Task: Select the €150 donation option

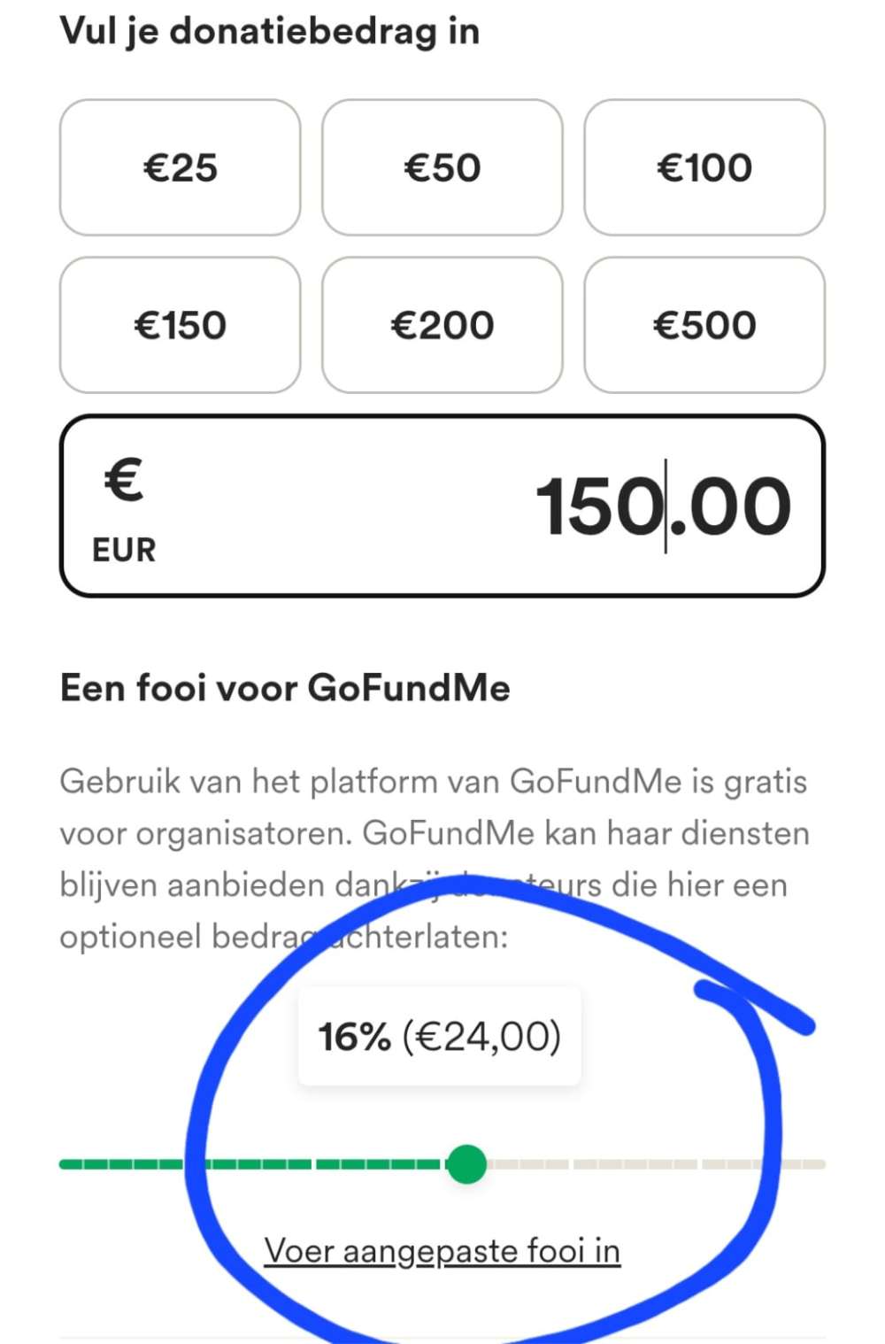Action: click(x=180, y=324)
